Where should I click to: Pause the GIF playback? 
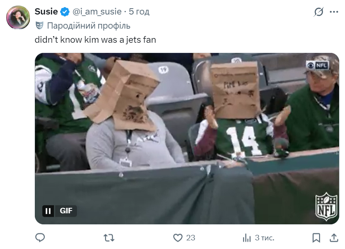[x=48, y=211]
